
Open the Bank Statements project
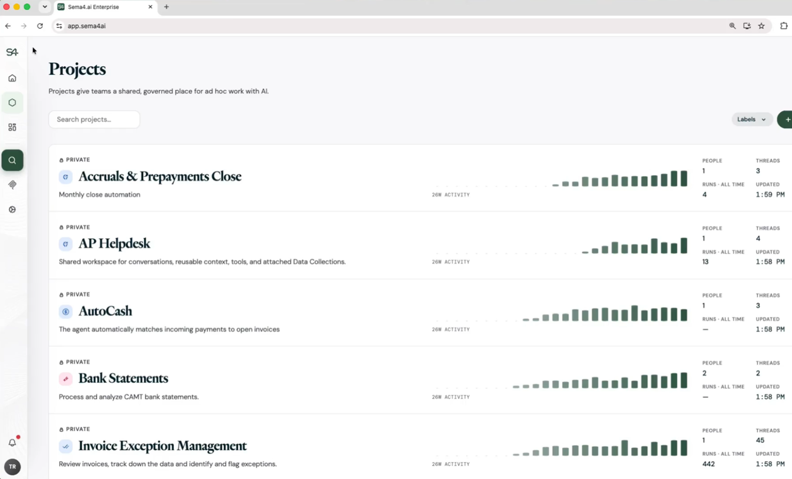[123, 378]
